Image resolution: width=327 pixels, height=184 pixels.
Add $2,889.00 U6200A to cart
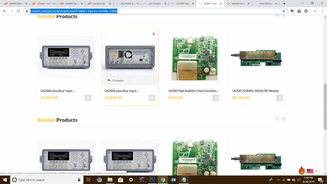point(152,98)
